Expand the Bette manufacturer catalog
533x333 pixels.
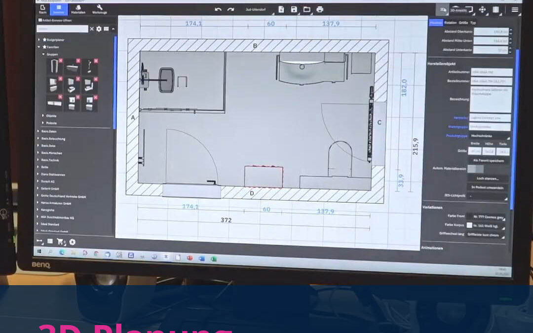[38, 167]
